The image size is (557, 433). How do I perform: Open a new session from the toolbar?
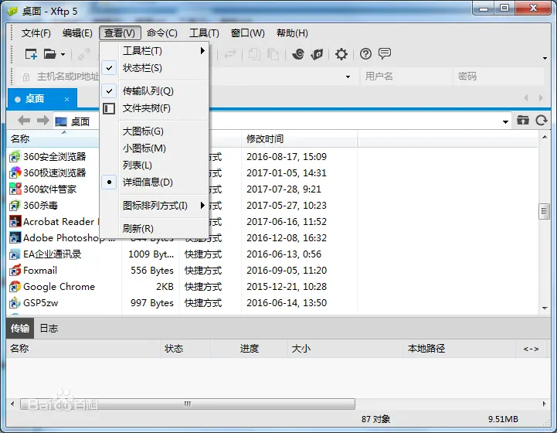coord(31,54)
